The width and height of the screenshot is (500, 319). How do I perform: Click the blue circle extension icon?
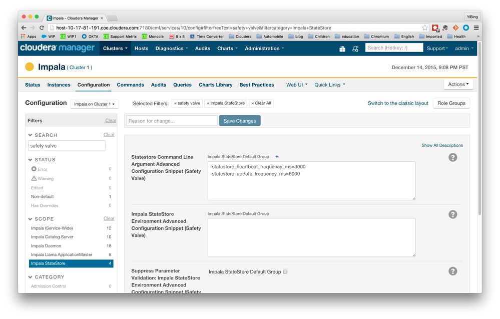[466, 28]
